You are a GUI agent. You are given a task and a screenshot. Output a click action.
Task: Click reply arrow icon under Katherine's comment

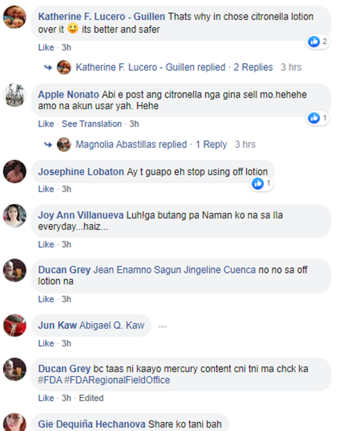(48, 67)
